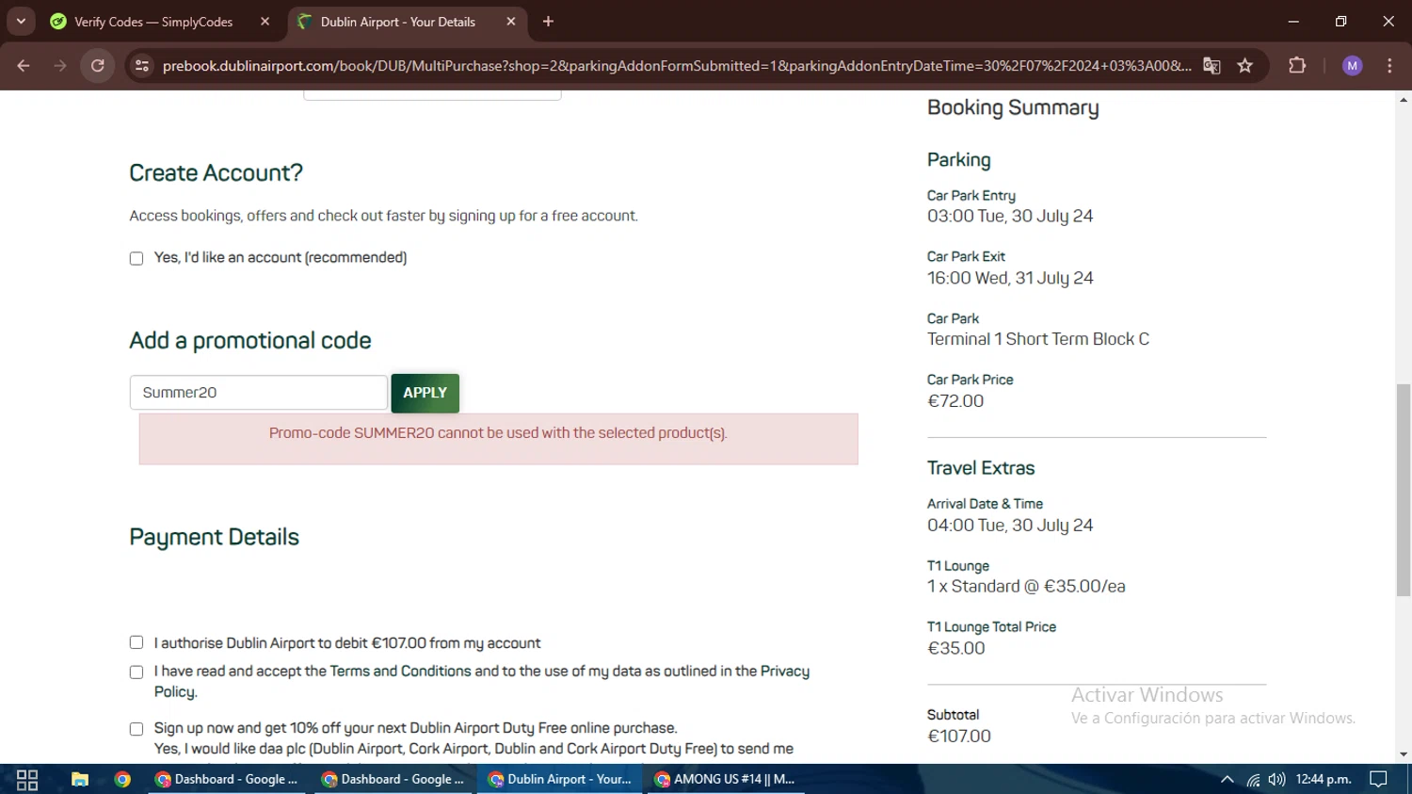Open the Chrome profile avatar M
The image size is (1412, 794).
tap(1353, 66)
